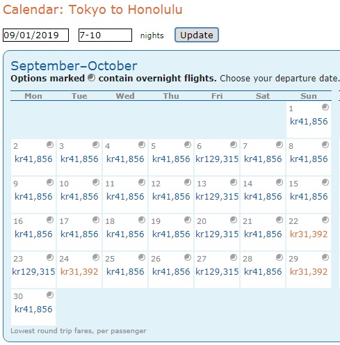Select kr129,315 fare on September 6

click(217, 159)
